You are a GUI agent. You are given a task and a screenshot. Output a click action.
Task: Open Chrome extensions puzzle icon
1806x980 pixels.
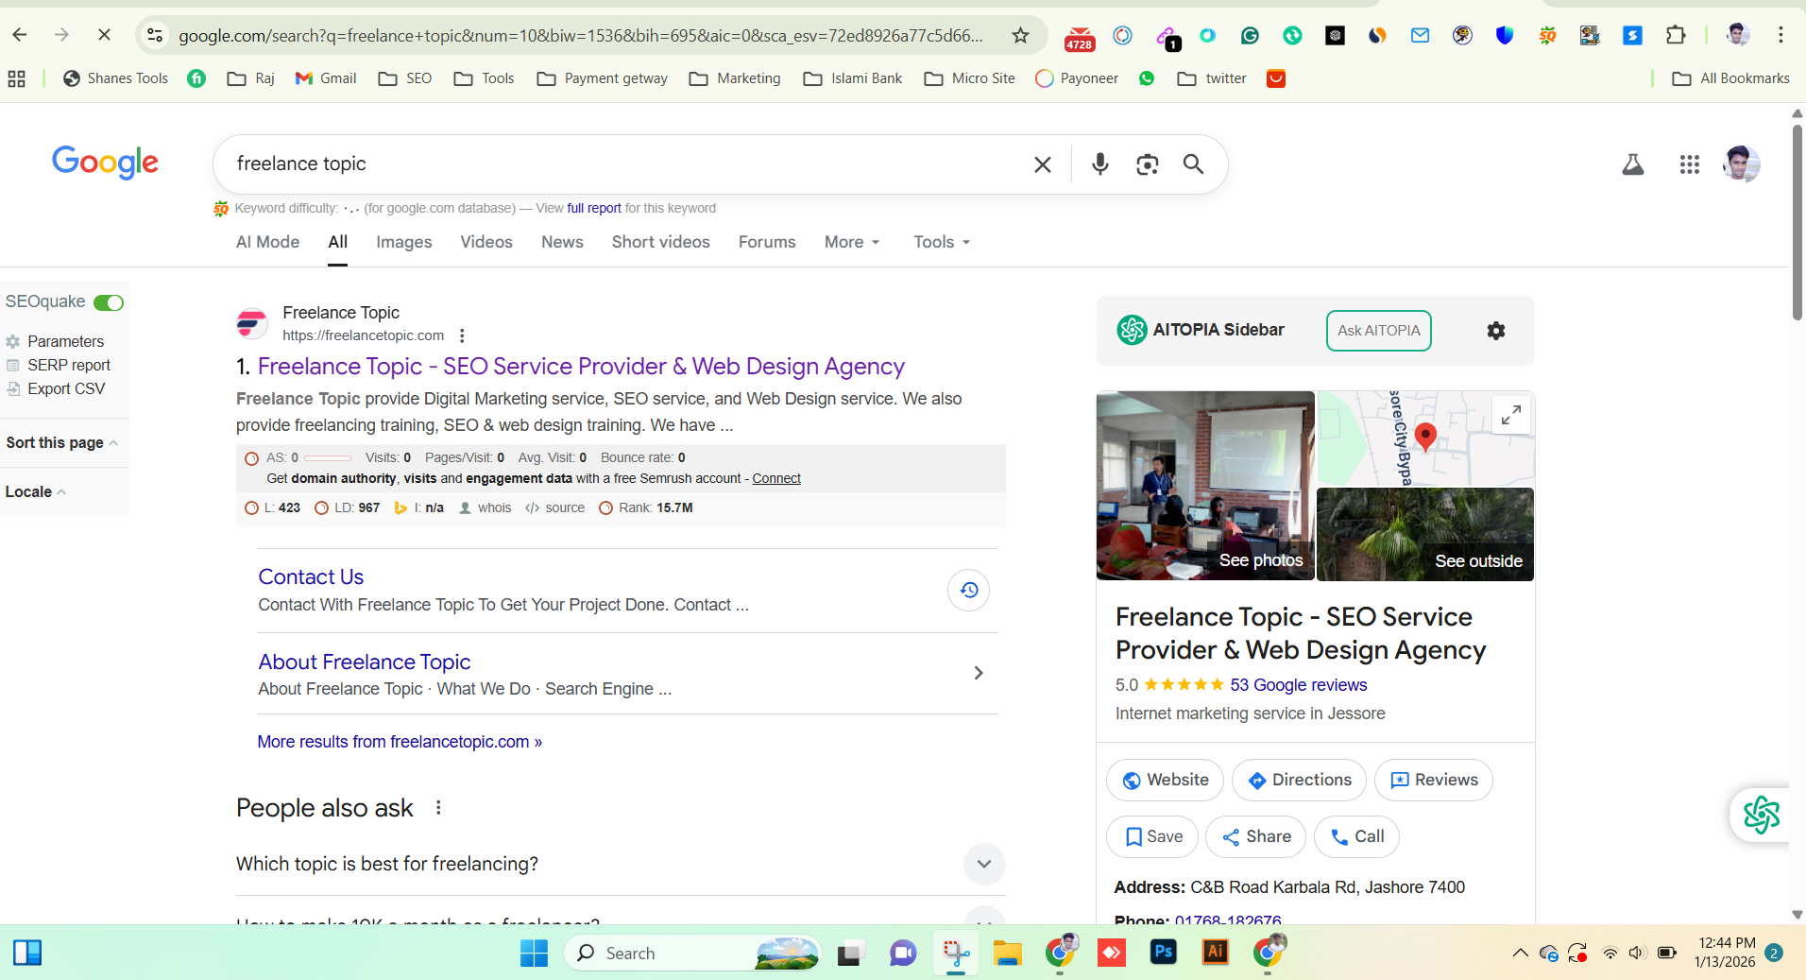tap(1675, 36)
